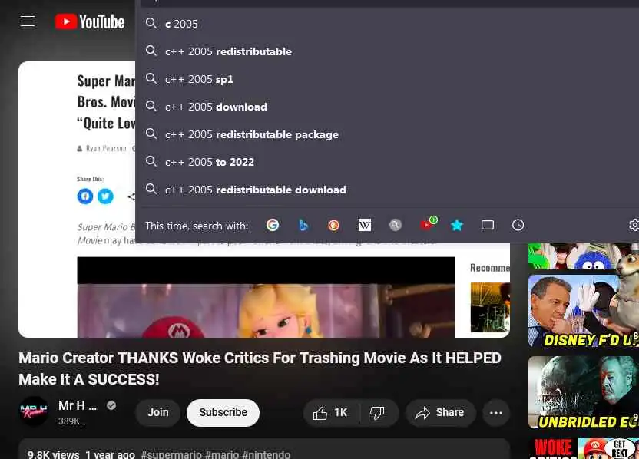Share the video
639x459 pixels.
click(440, 413)
